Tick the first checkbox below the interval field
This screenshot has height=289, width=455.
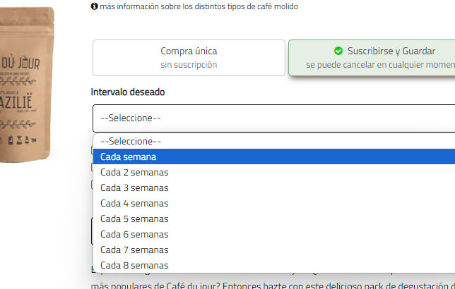point(93,150)
